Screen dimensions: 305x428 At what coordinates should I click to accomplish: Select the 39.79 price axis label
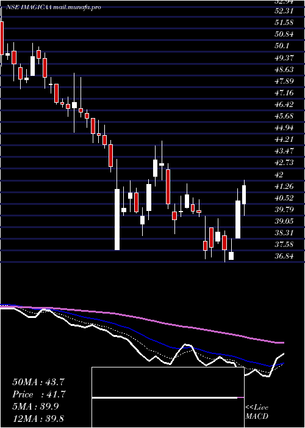pos(284,209)
